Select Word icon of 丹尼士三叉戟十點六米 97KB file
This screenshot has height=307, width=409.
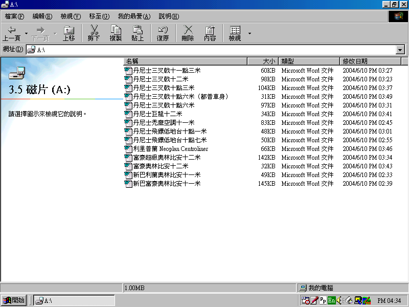[128, 105]
